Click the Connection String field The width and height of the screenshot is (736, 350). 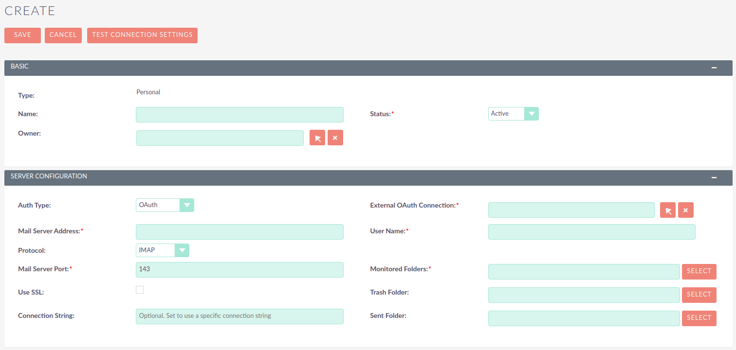[x=239, y=316]
